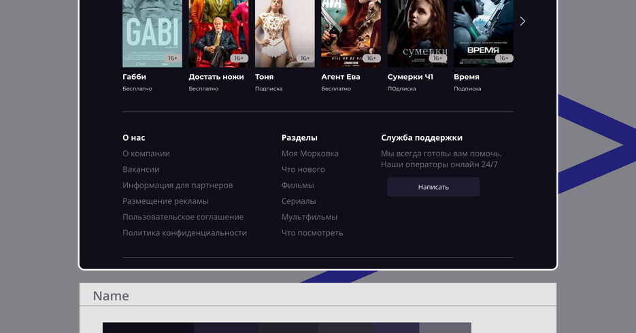Go to Фильмы section
The height and width of the screenshot is (333, 636).
pos(298,185)
